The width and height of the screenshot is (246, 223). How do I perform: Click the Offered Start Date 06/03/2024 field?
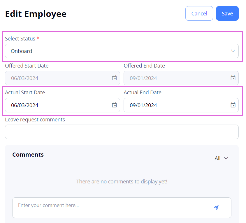62,78
